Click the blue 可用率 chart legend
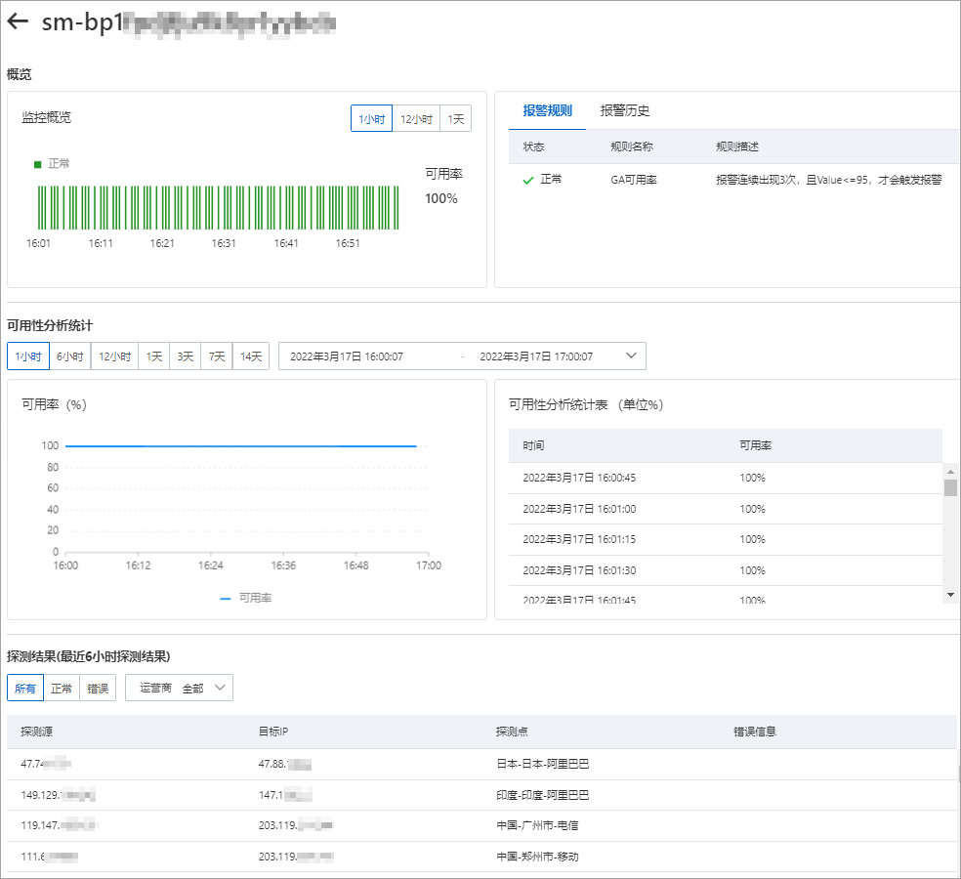 pyautogui.click(x=245, y=598)
